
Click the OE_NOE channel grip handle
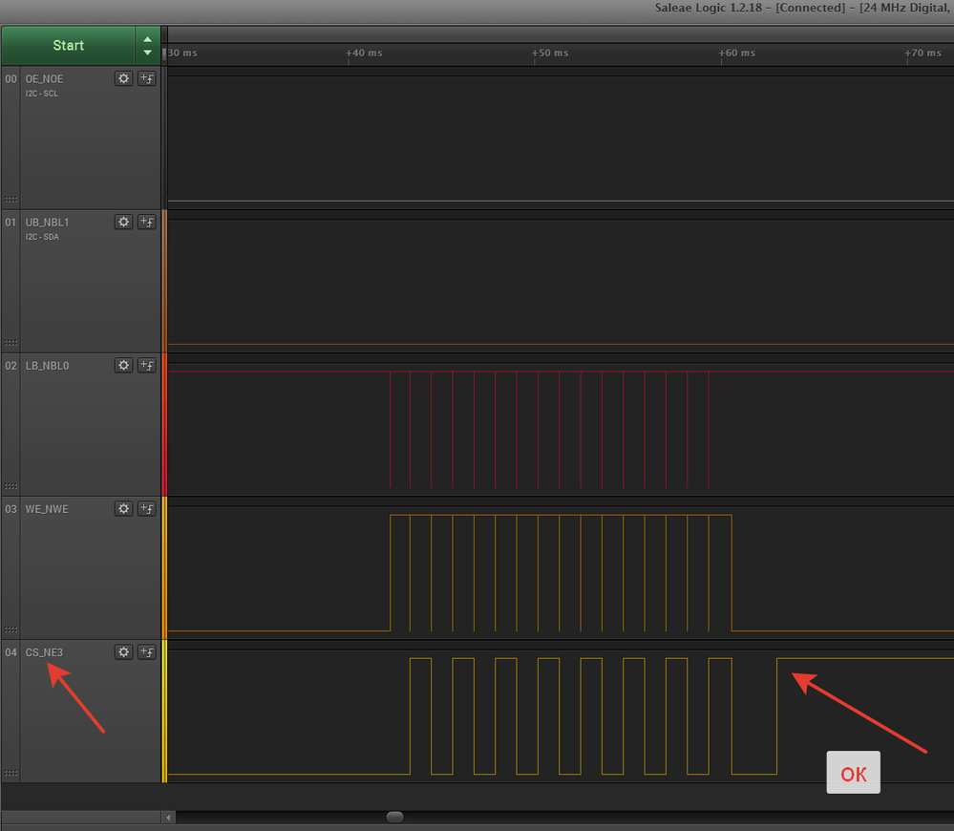click(x=11, y=200)
